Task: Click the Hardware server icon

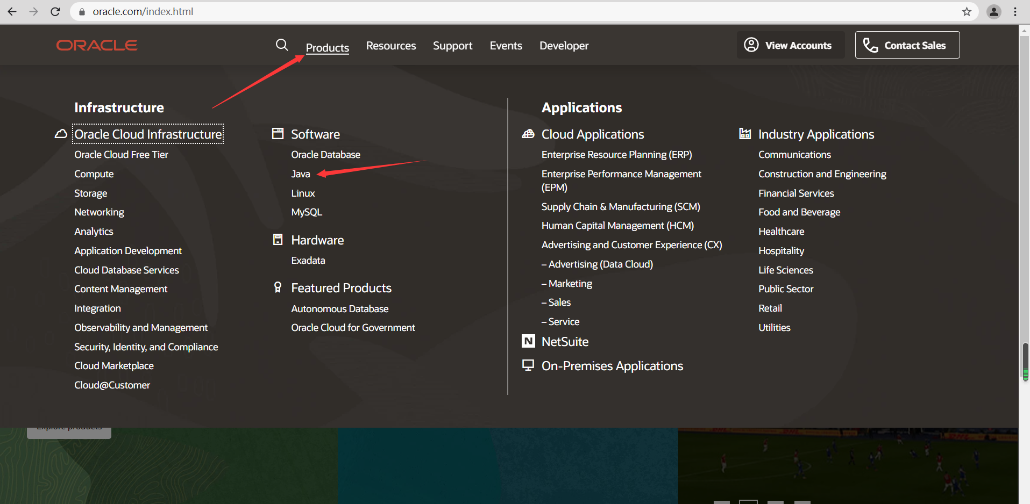Action: [278, 239]
